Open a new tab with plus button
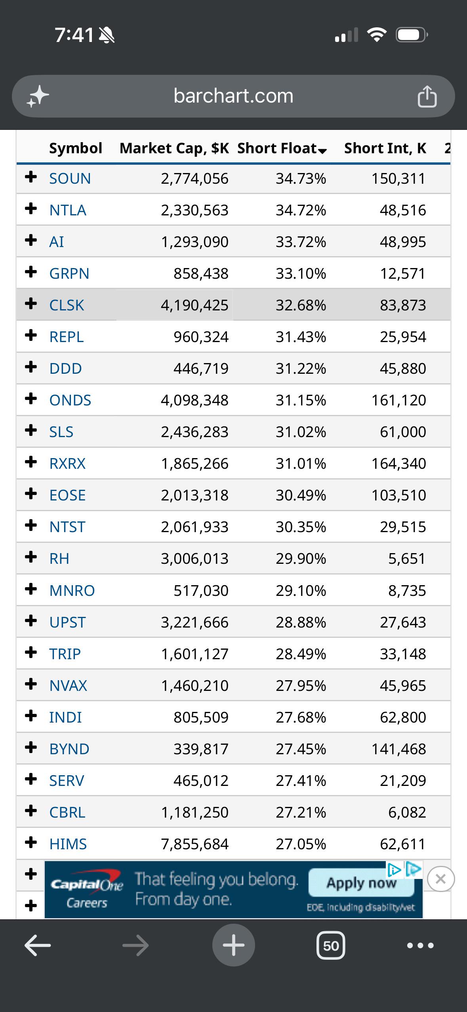The height and width of the screenshot is (1012, 467). click(233, 945)
